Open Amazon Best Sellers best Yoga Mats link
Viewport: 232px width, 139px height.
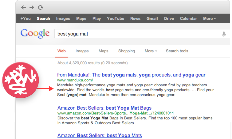[x=100, y=135]
